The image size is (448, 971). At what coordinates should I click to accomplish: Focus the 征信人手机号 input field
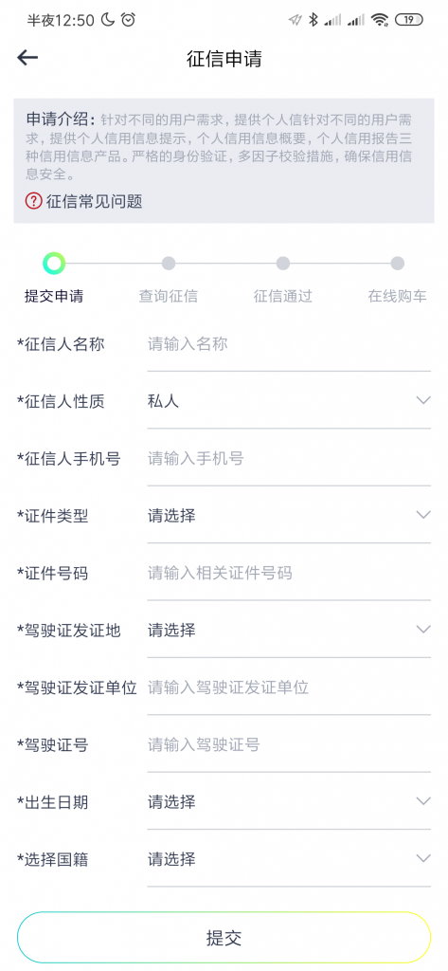[289, 459]
